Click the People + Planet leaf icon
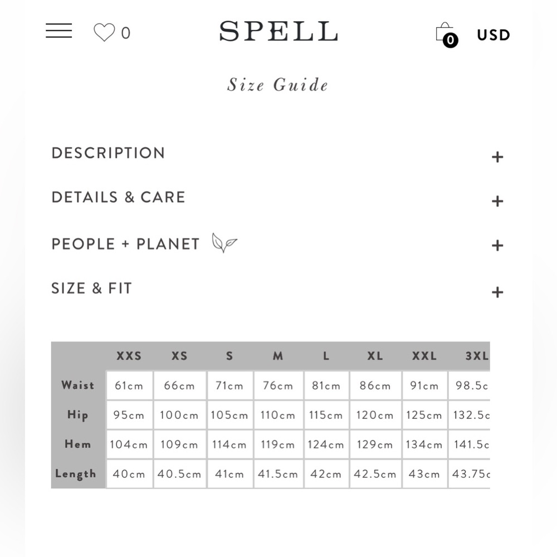 pos(224,243)
